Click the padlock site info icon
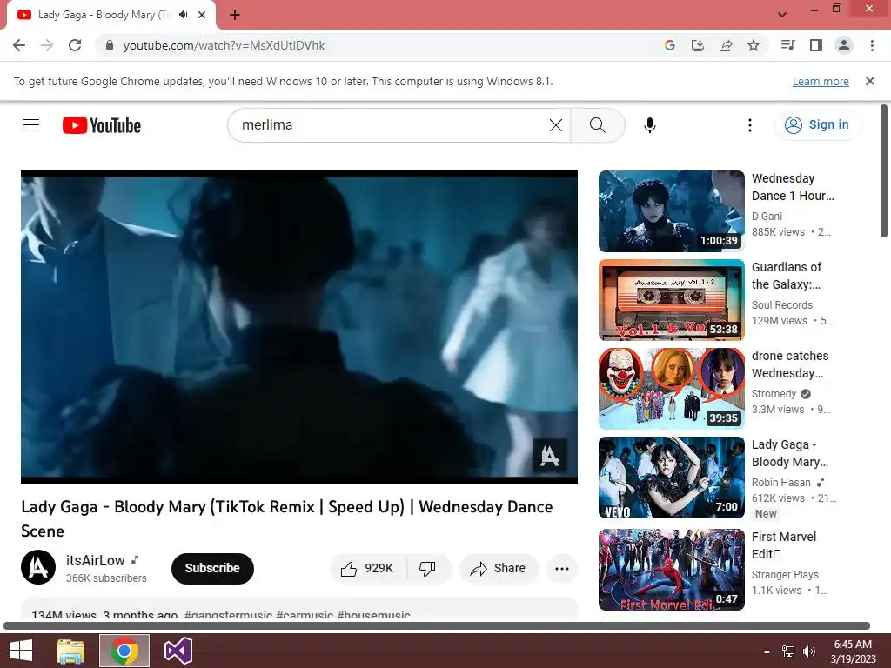891x668 pixels. [x=109, y=45]
